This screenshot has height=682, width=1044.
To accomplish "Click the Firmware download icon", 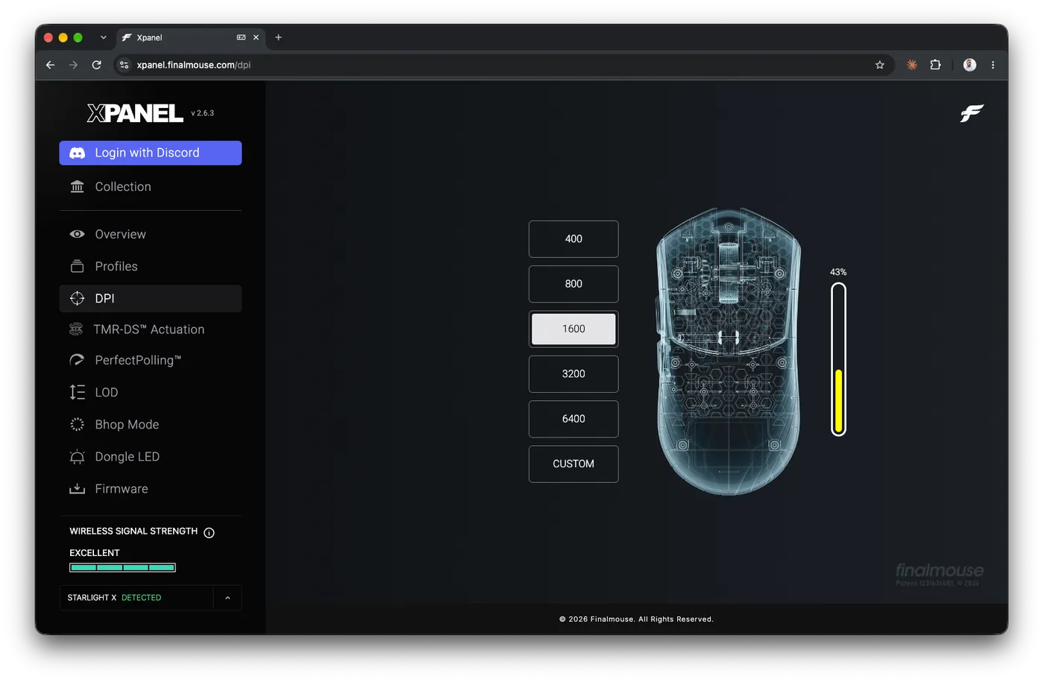I will tap(77, 489).
